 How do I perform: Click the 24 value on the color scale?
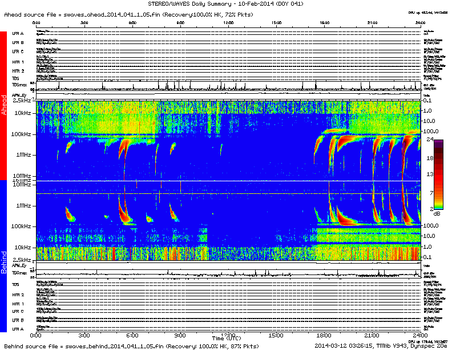430,140
